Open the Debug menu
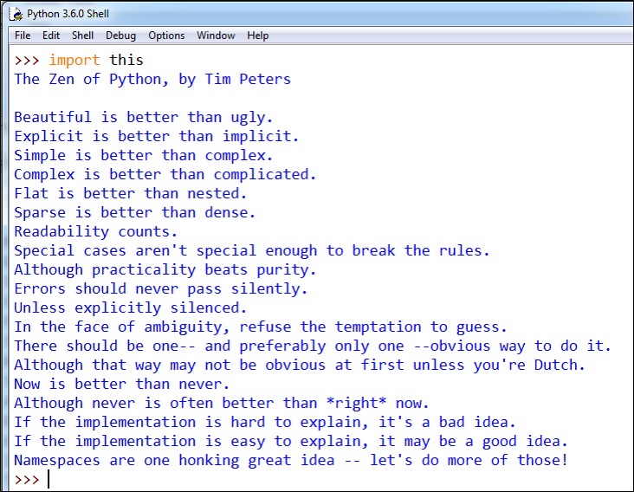Viewport: 634px width, 492px height. click(x=120, y=36)
